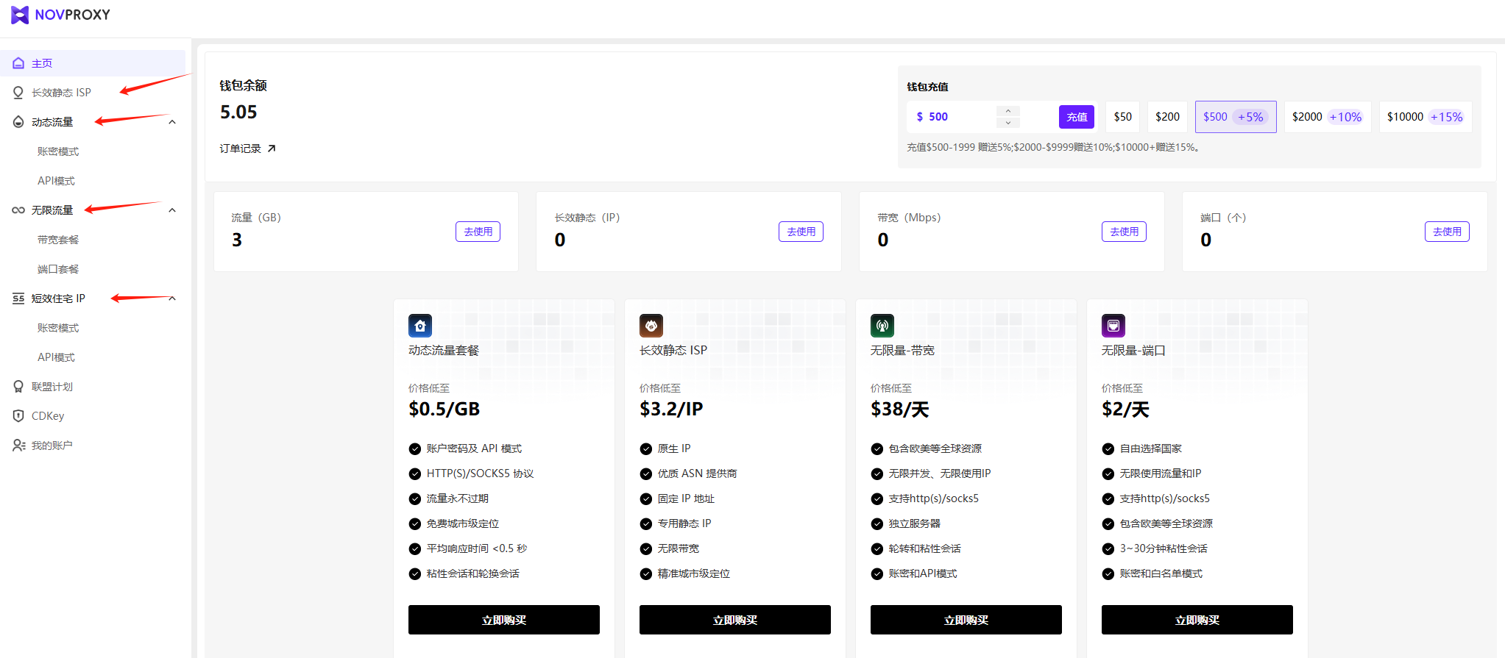Open 端口套餐 submenu item

point(58,269)
